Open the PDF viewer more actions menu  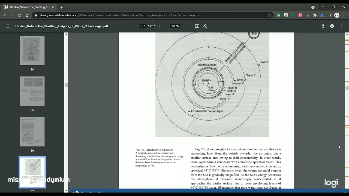[341, 26]
